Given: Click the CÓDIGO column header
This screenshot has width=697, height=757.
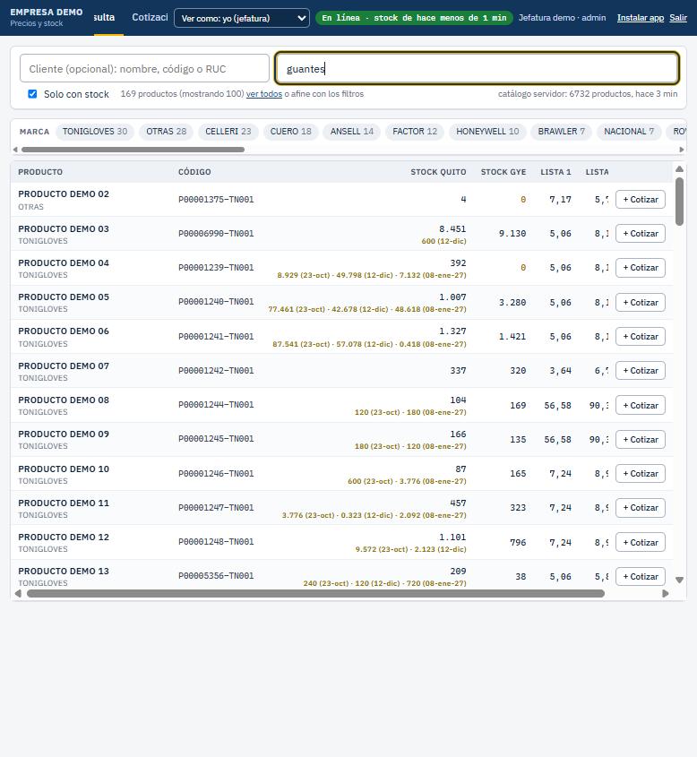Looking at the screenshot, I should [194, 172].
